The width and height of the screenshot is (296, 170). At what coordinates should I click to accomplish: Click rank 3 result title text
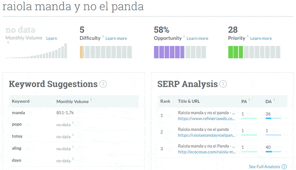206,146
